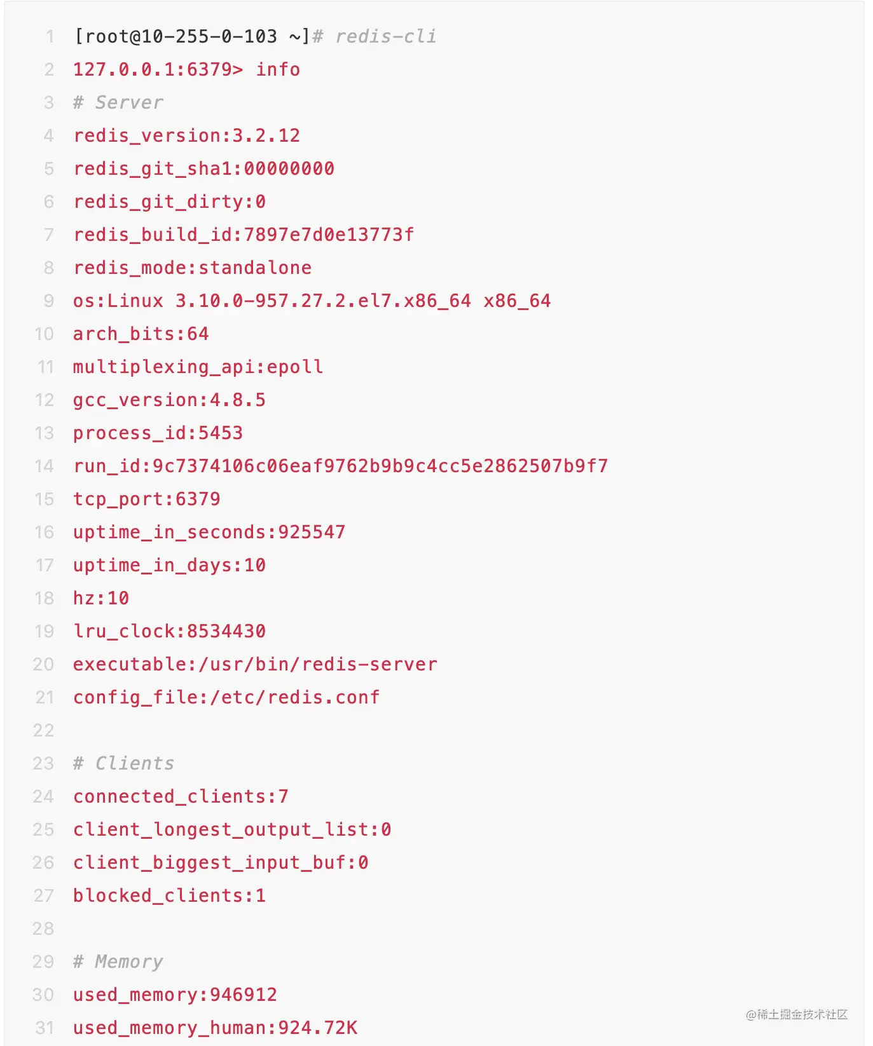Click the connected_clients:7 line
The image size is (873, 1046).
[181, 796]
